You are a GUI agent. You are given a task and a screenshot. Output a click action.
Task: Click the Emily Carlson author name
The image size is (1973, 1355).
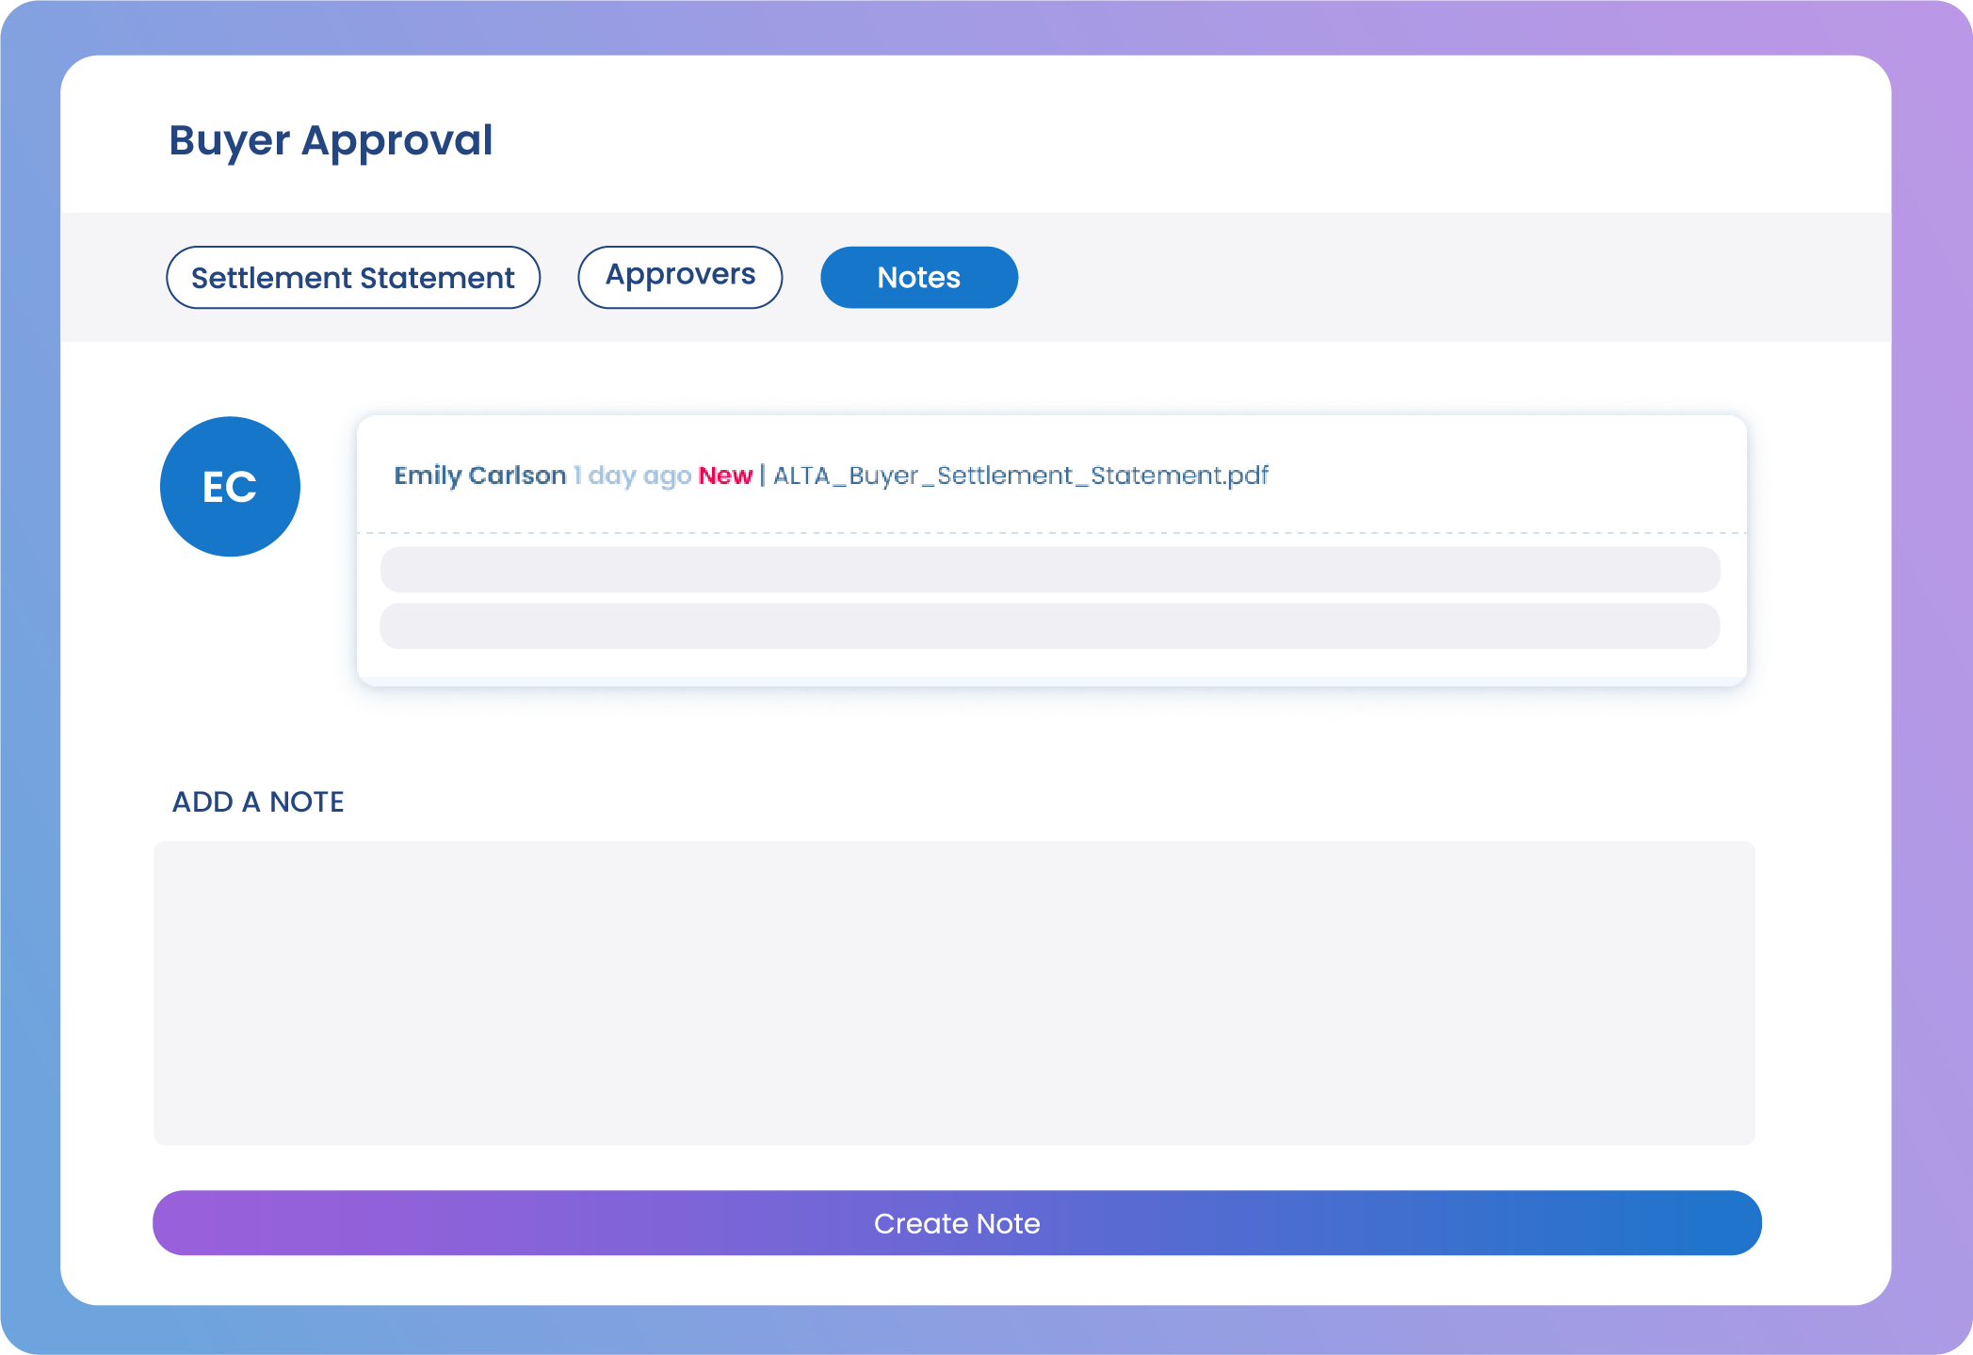(x=479, y=476)
